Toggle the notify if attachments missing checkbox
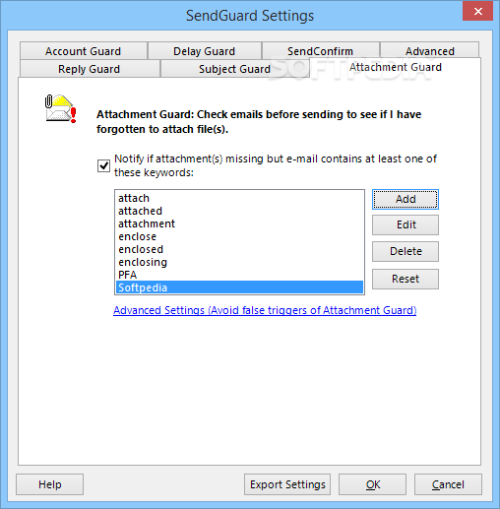Viewport: 500px width, 509px height. [x=103, y=165]
